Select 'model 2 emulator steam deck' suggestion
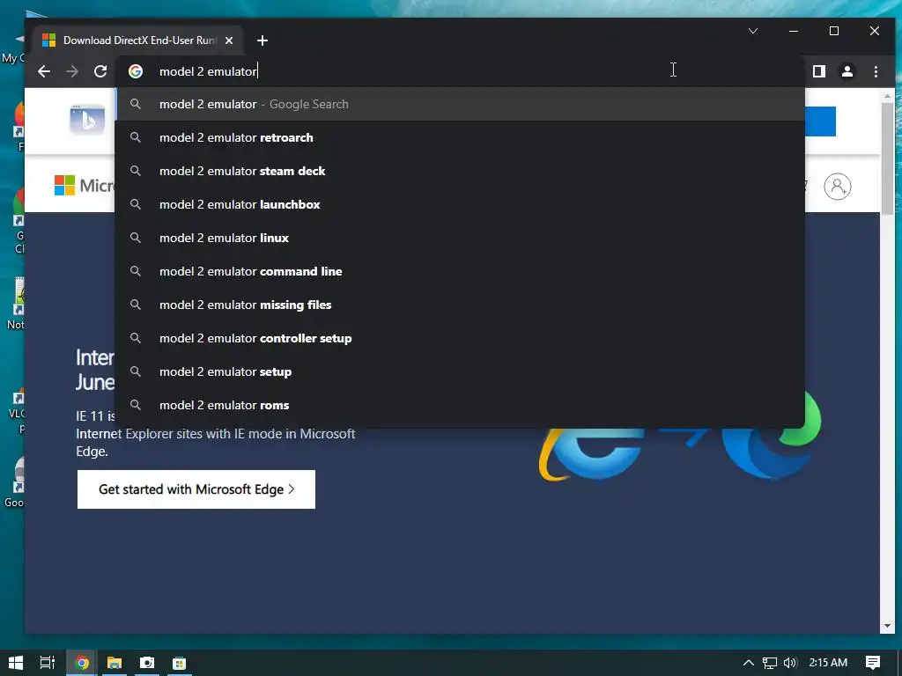The image size is (902, 676). point(460,171)
